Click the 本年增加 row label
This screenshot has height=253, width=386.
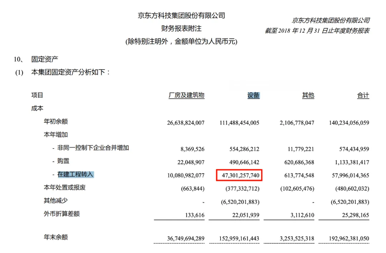pyautogui.click(x=56, y=135)
